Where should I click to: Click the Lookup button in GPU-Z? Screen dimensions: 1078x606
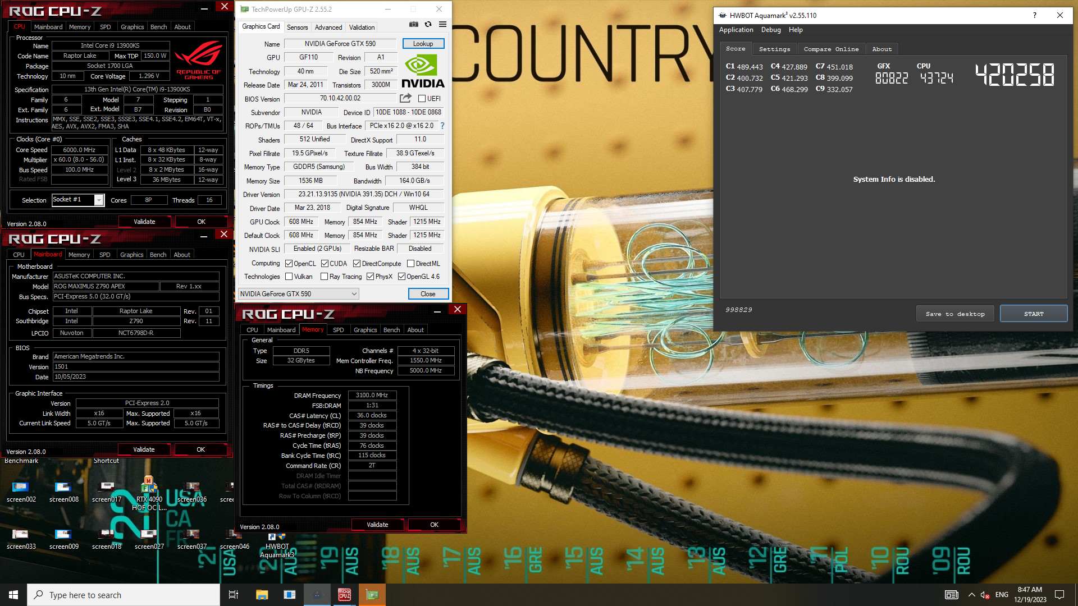click(x=423, y=44)
